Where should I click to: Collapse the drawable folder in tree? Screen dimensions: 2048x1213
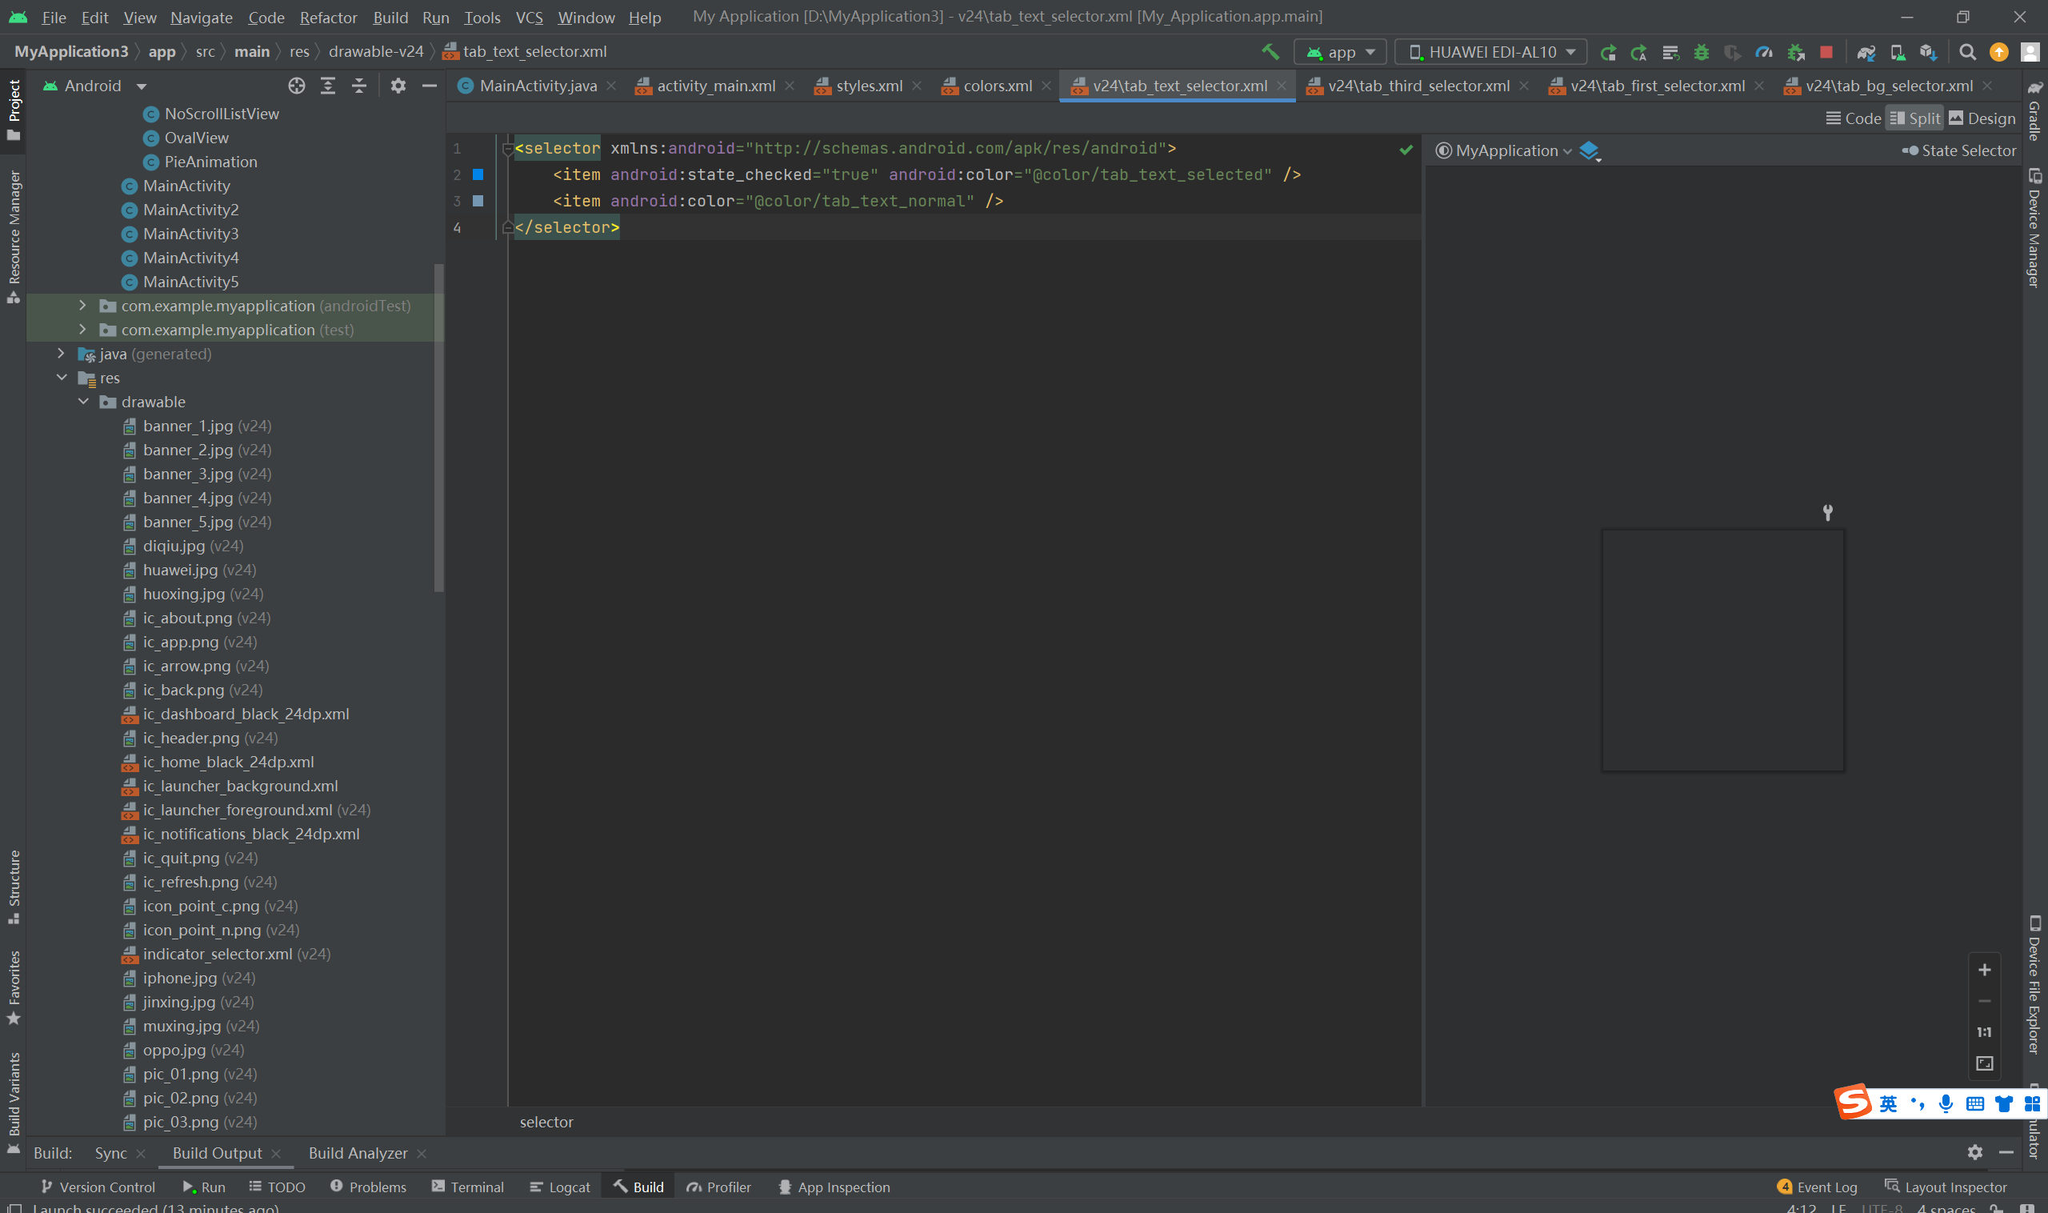click(x=83, y=402)
